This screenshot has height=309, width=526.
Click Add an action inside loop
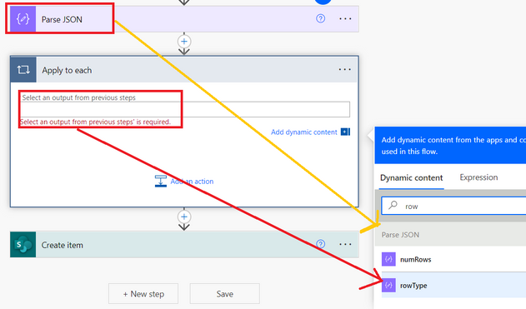(x=192, y=182)
